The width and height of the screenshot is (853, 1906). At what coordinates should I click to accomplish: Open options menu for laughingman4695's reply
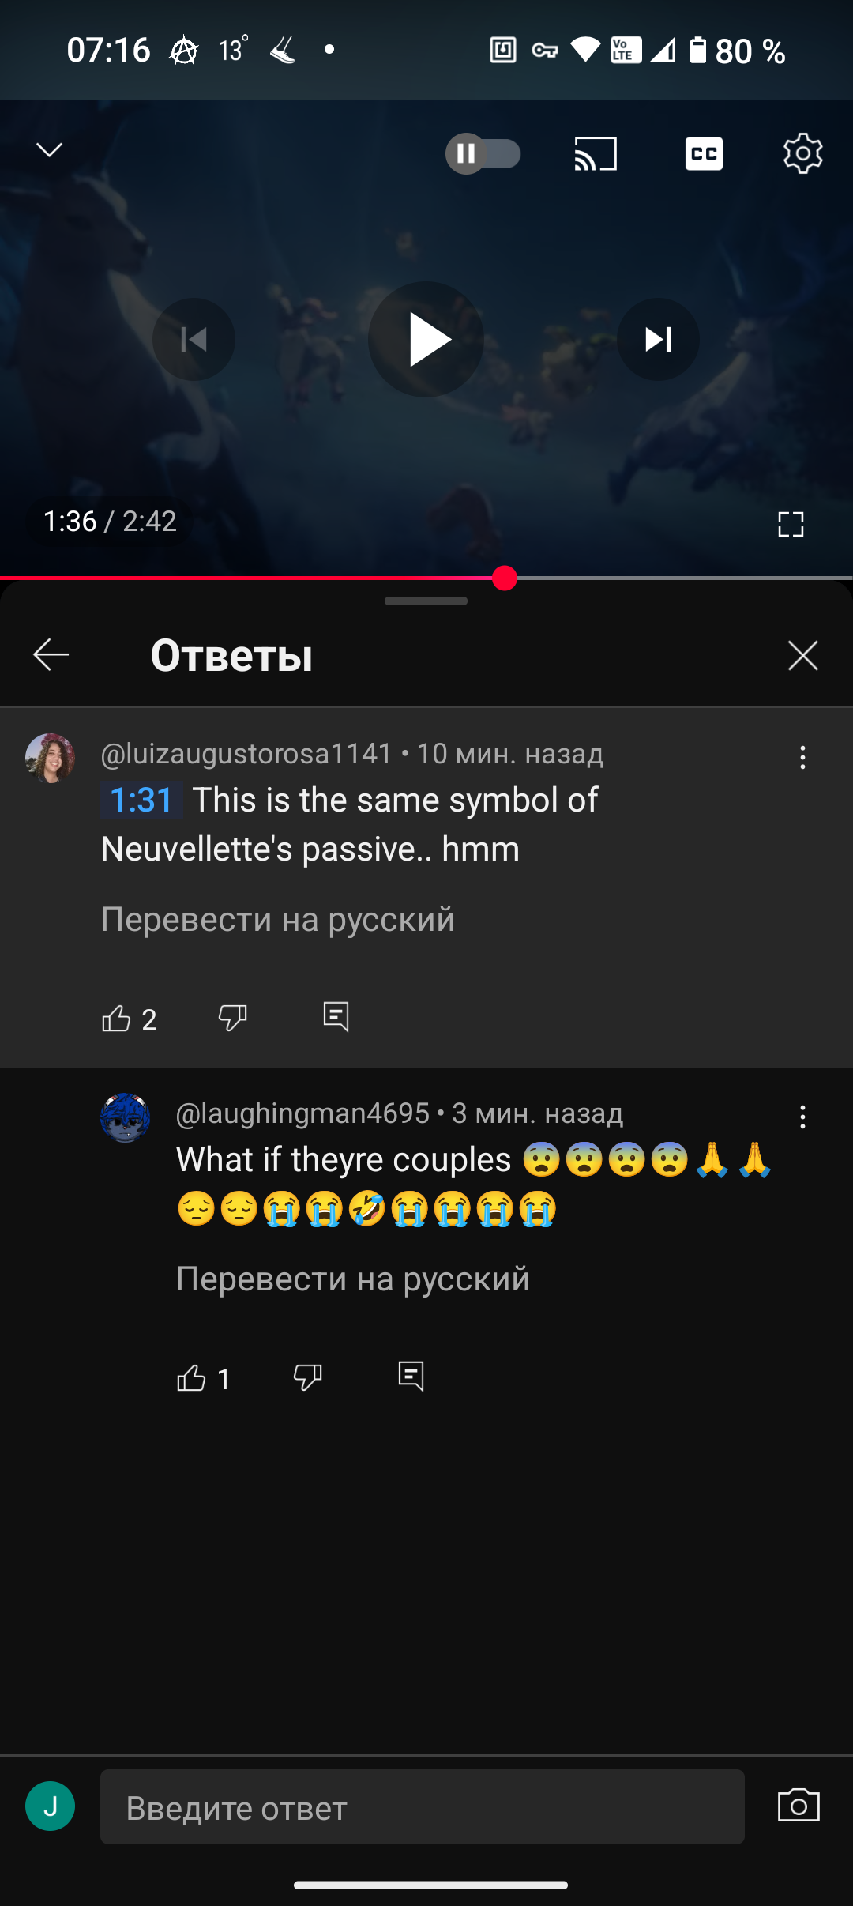pyautogui.click(x=802, y=1117)
